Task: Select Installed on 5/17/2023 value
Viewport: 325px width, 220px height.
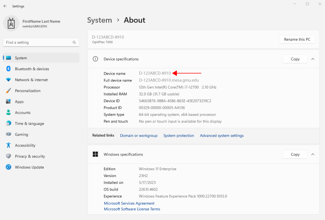Action: tap(147, 183)
